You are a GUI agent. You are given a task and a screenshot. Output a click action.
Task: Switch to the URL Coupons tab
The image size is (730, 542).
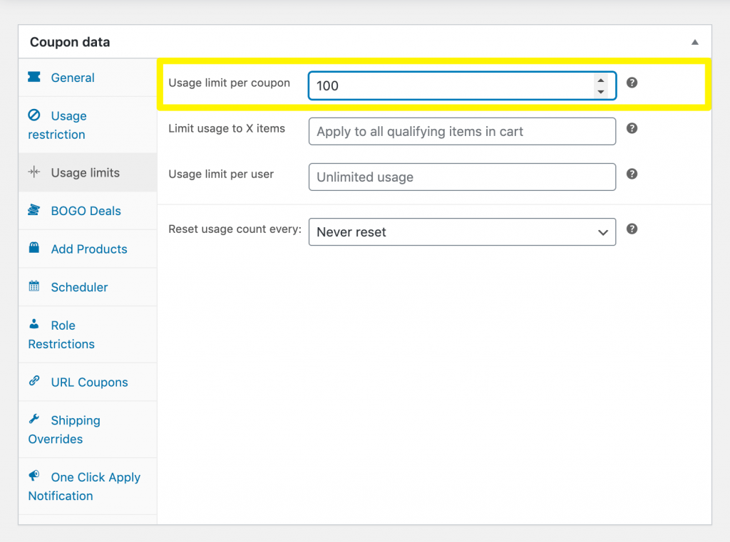pos(88,382)
